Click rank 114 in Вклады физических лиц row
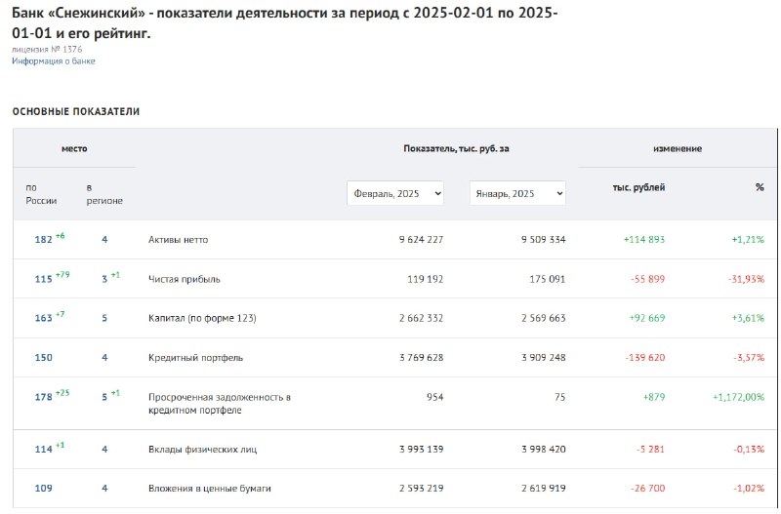781x514 pixels. click(x=43, y=450)
